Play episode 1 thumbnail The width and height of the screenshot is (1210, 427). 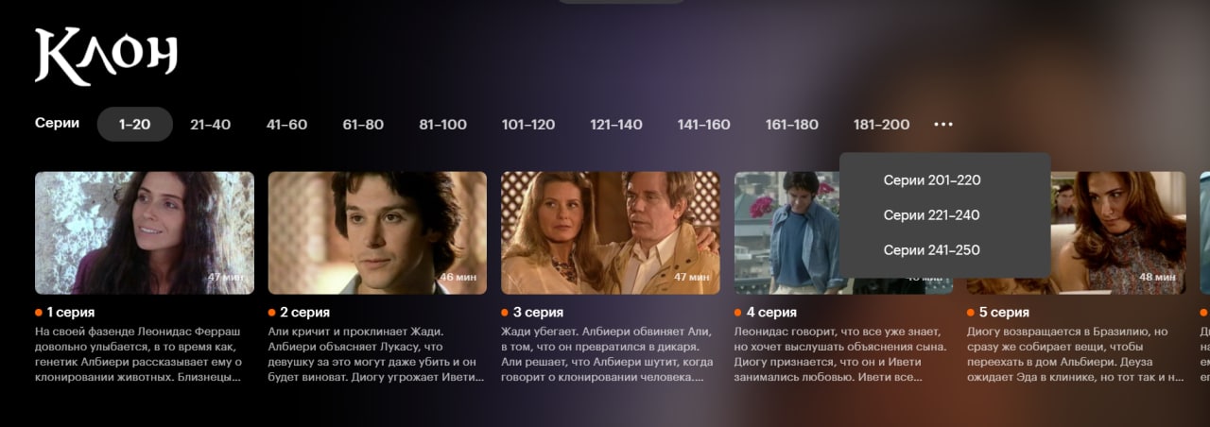click(145, 232)
